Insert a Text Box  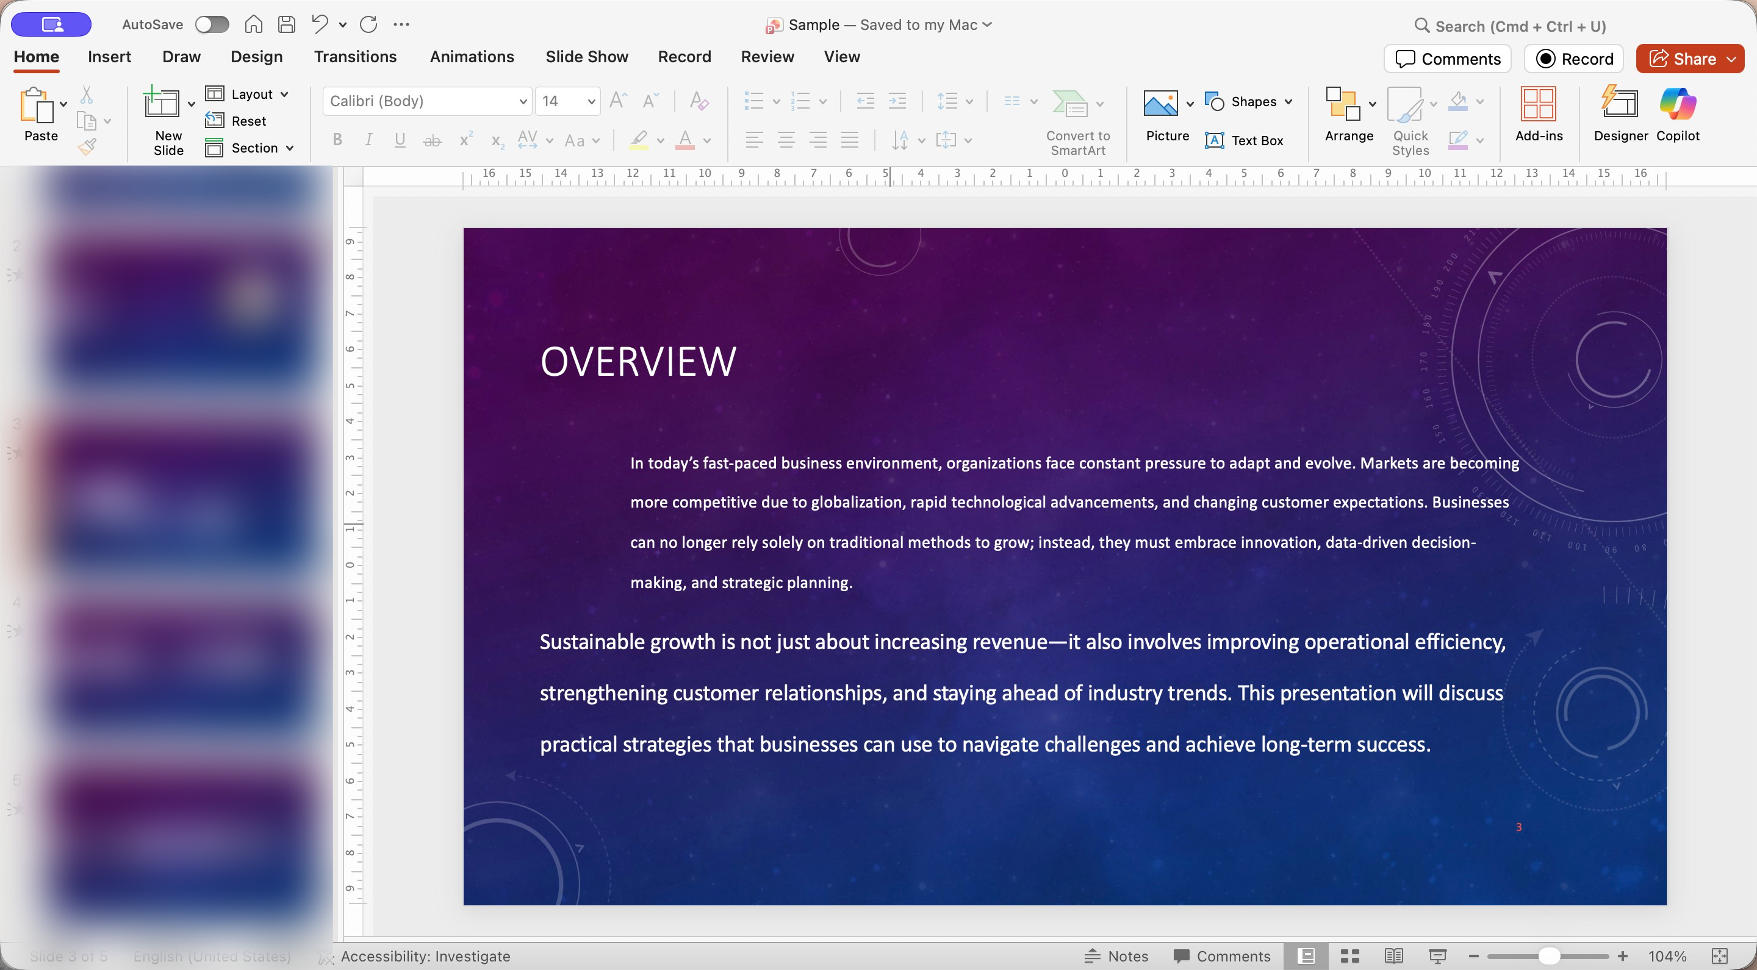[x=1244, y=140]
